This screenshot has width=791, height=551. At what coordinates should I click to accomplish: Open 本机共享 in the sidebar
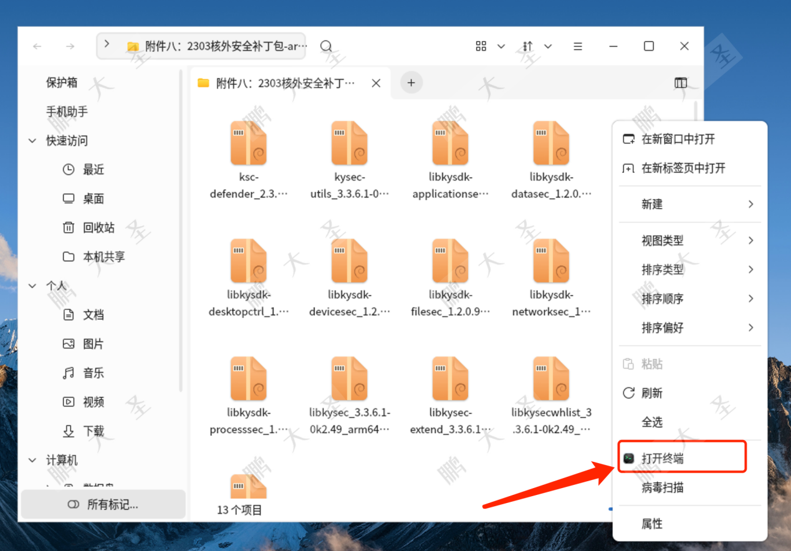click(x=93, y=257)
